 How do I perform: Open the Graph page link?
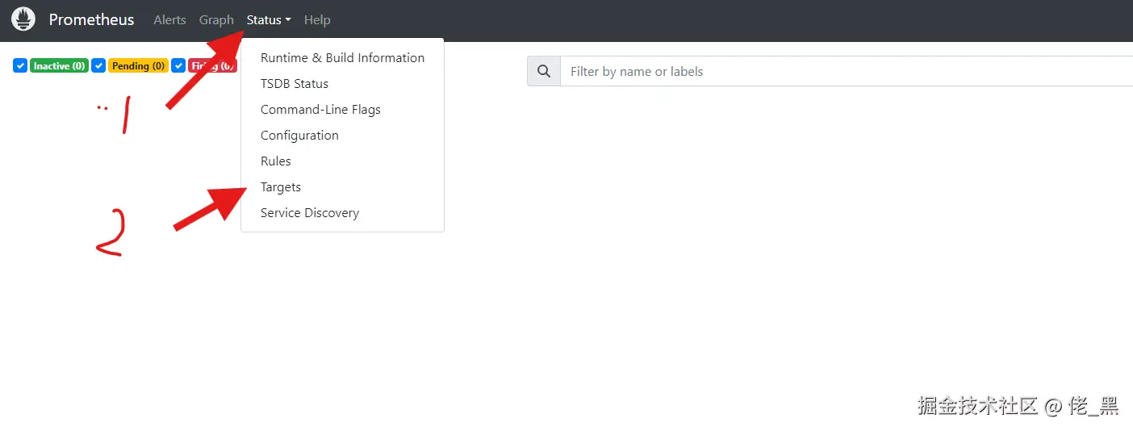tap(216, 20)
